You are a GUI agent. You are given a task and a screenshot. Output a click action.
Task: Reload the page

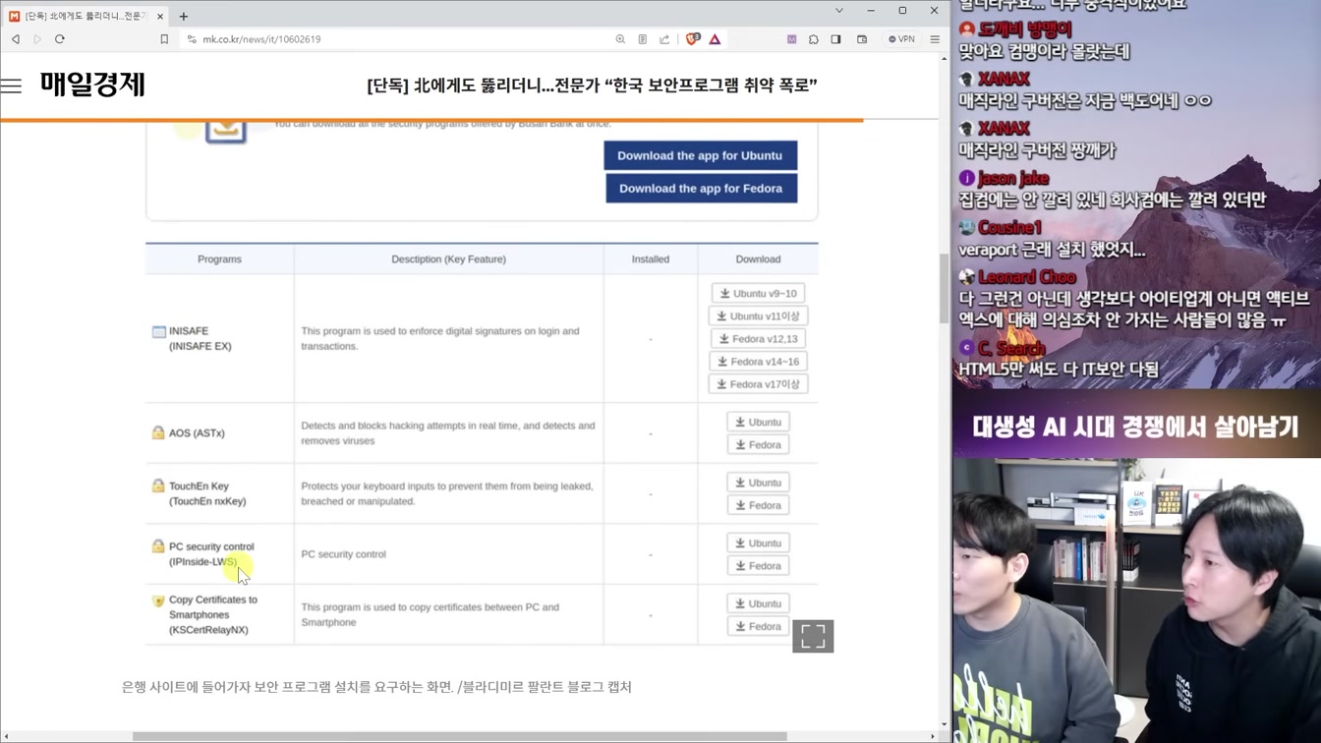point(60,39)
